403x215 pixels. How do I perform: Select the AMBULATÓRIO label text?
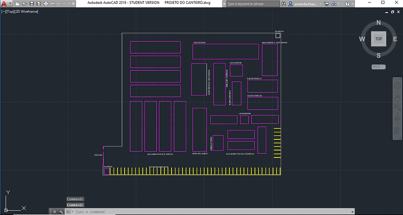tap(211, 143)
